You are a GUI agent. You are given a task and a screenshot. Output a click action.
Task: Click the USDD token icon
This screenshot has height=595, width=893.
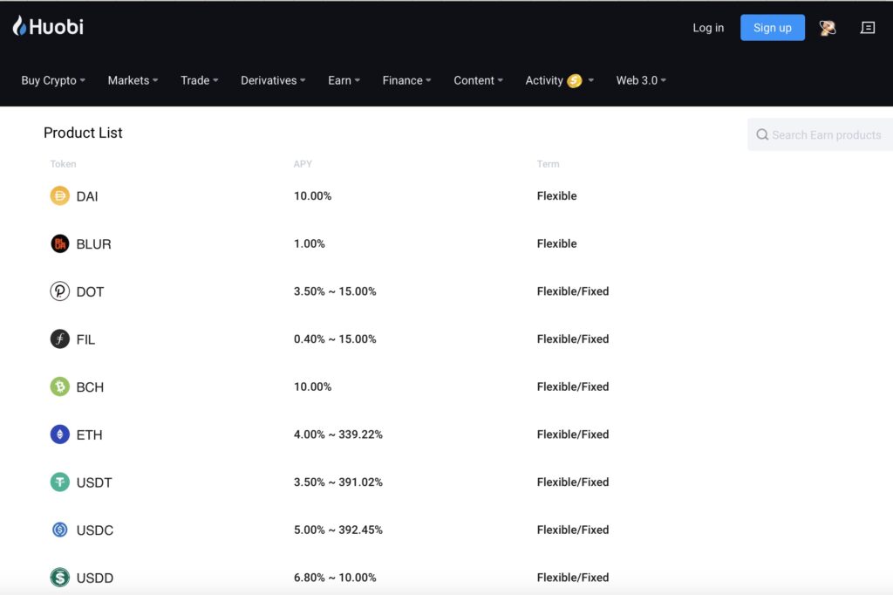[60, 578]
